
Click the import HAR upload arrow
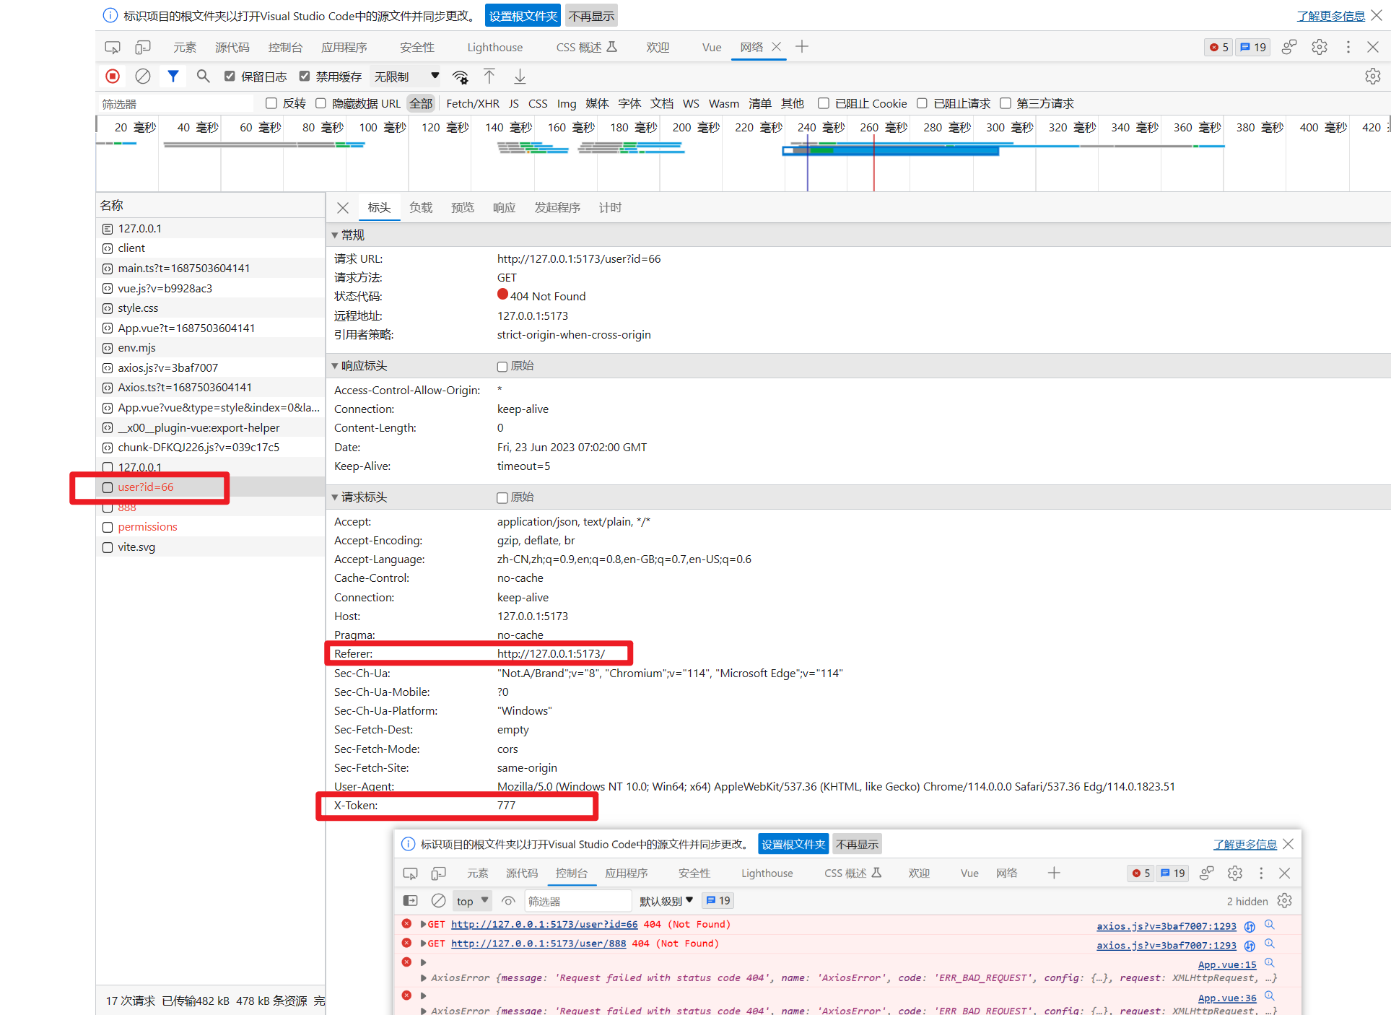[x=489, y=77]
